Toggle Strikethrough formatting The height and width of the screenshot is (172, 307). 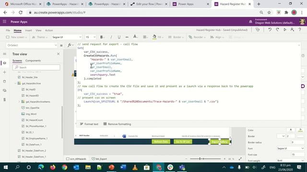coord(127,37)
